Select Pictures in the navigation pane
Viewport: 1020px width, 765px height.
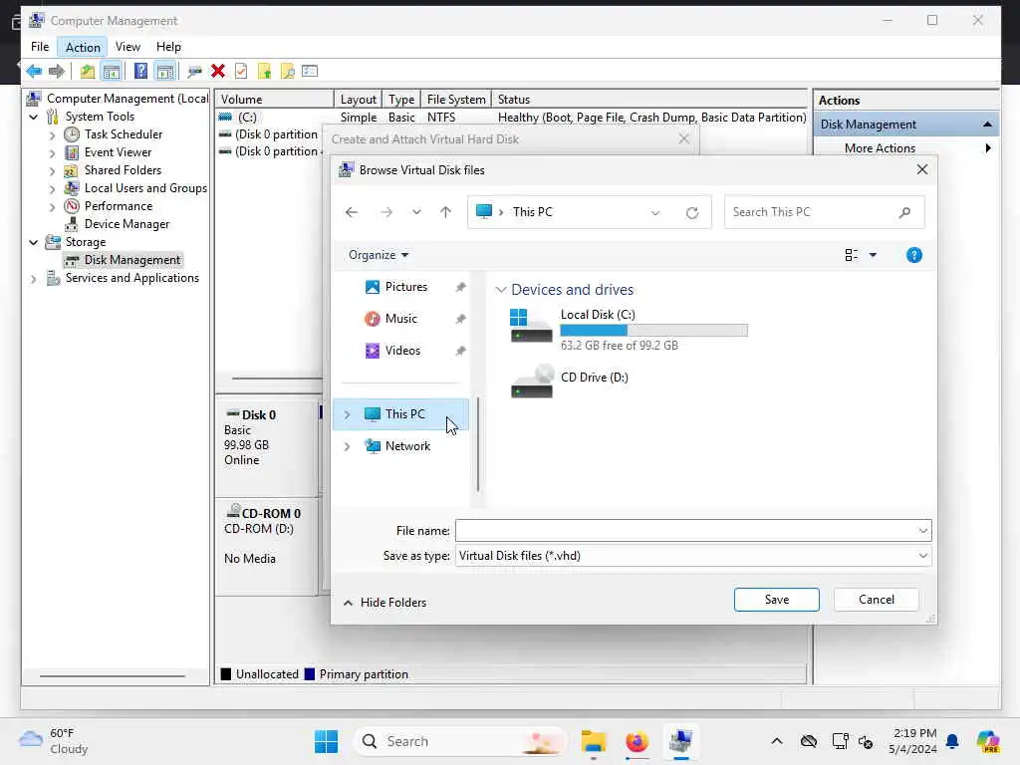click(x=406, y=287)
